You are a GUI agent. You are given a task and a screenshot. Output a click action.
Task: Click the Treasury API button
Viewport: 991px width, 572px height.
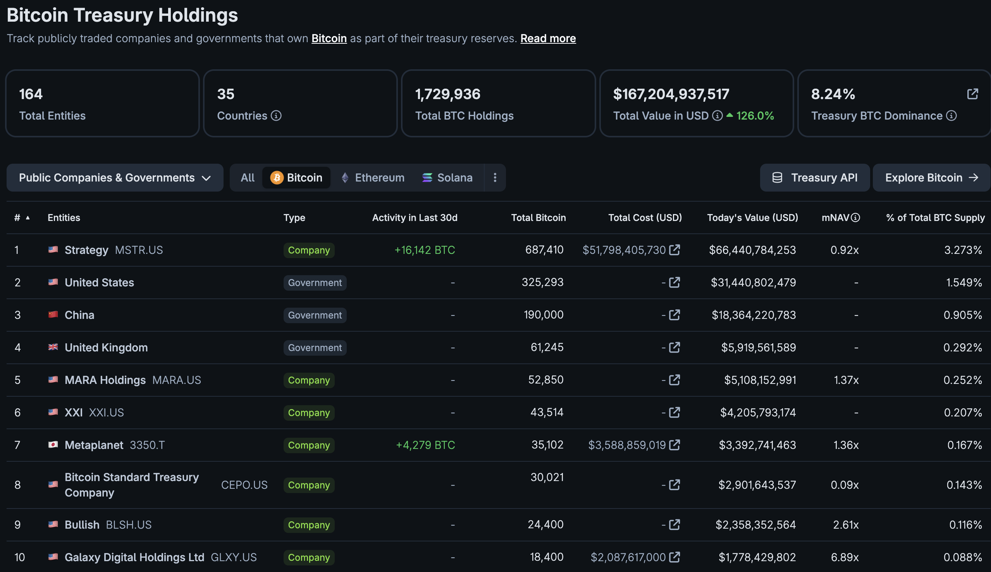click(814, 178)
